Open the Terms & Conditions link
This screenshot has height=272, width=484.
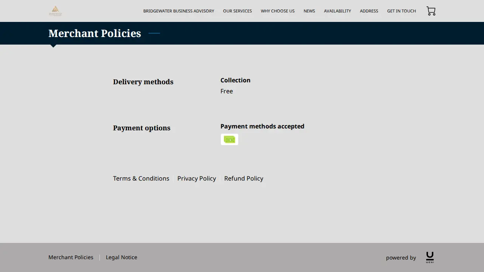coord(141,178)
